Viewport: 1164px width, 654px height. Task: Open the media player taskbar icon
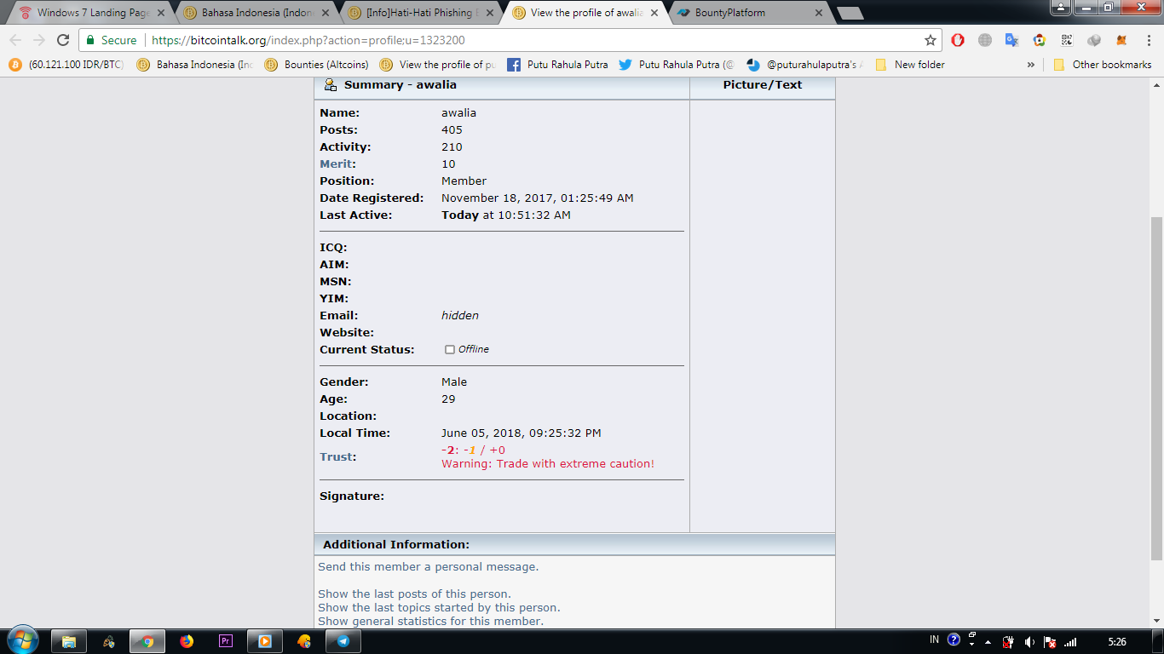point(265,641)
